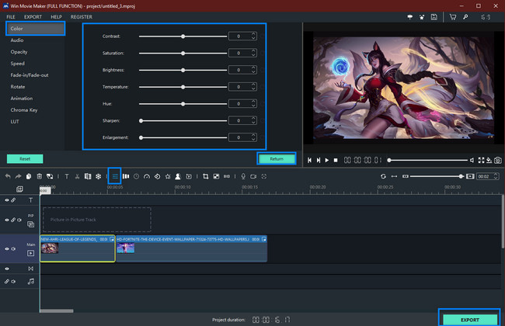Click the person silhouette icon in the toolbar
This screenshot has width=505, height=326.
point(178,176)
